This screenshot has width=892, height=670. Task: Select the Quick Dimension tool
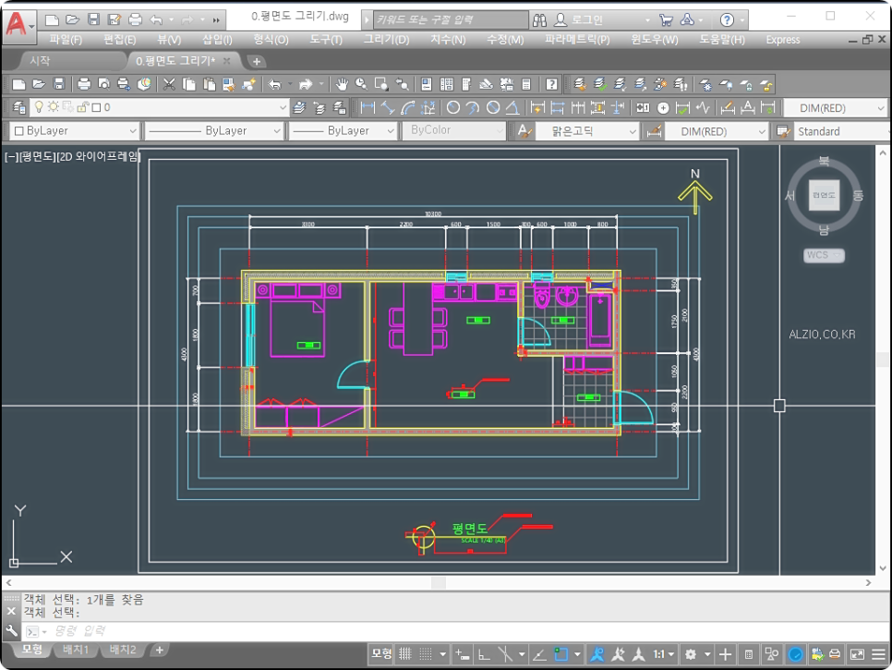(x=537, y=107)
